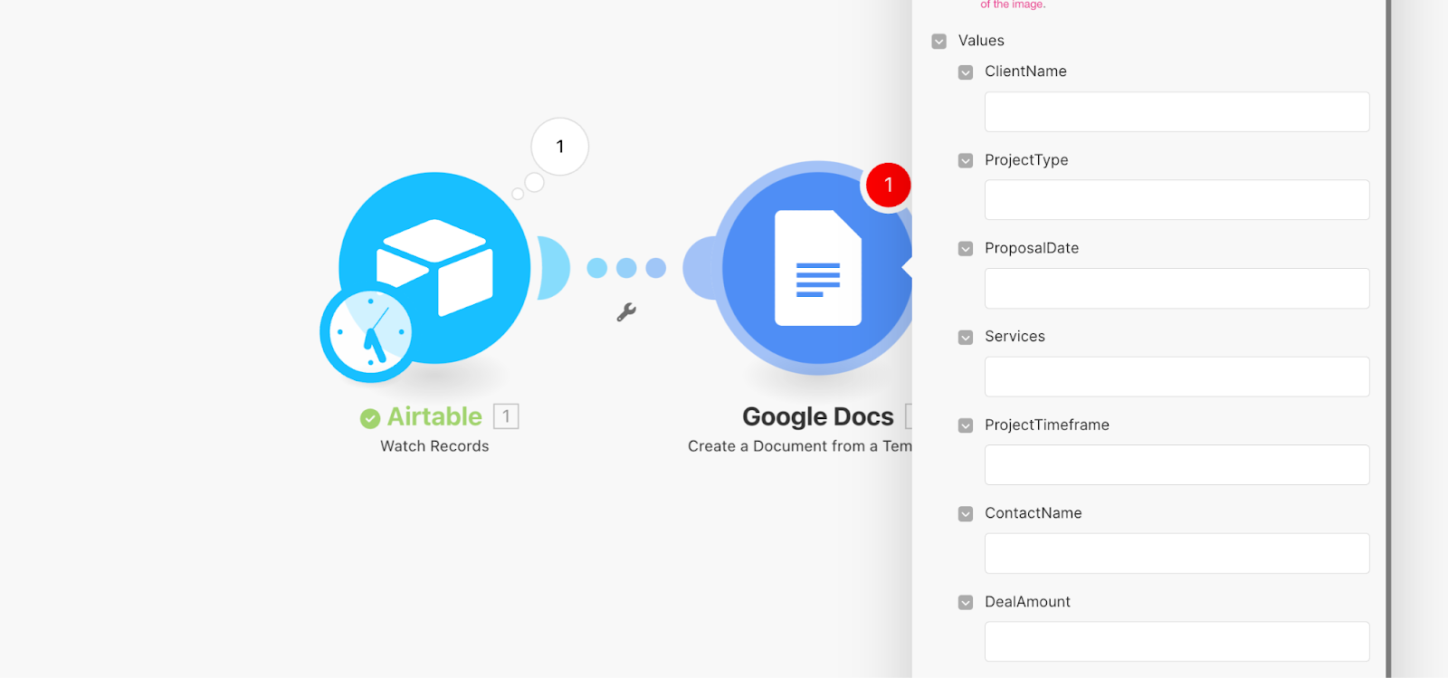
Task: Collapse the Services field toggle
Action: point(966,338)
